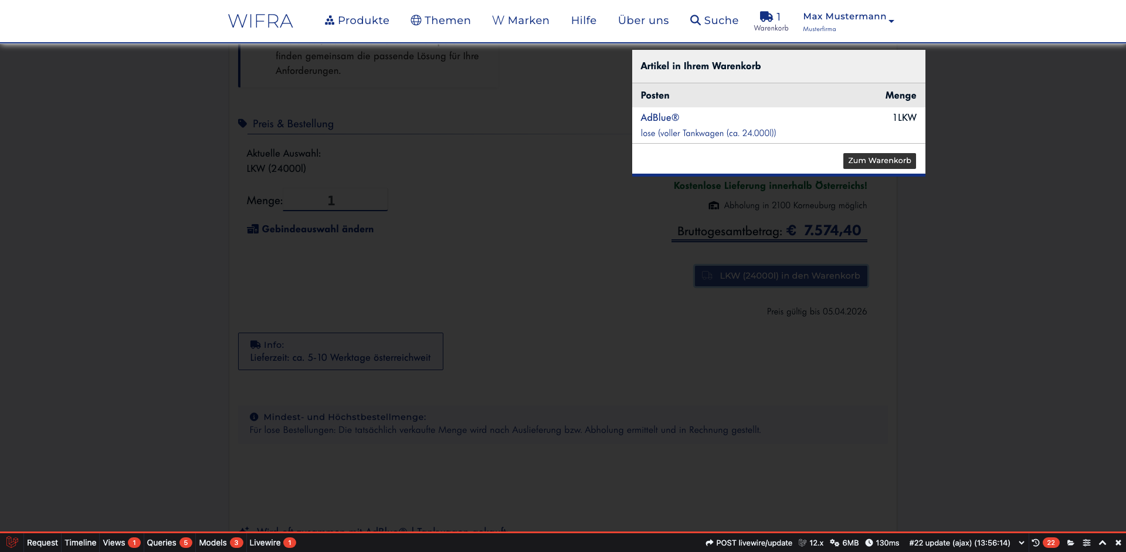Image resolution: width=1126 pixels, height=552 pixels.
Task: Click the Menge quantity input field
Action: [x=335, y=200]
